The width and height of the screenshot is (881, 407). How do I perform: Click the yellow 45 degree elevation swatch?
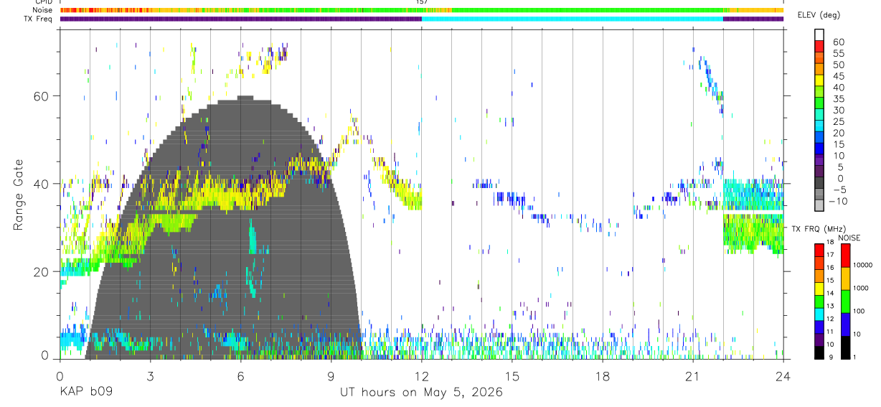(819, 80)
